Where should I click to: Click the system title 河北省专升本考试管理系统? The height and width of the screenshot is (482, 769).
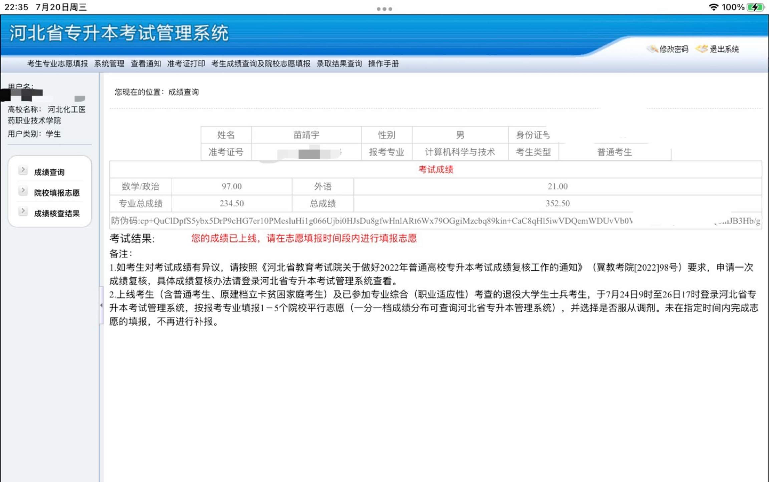[119, 33]
